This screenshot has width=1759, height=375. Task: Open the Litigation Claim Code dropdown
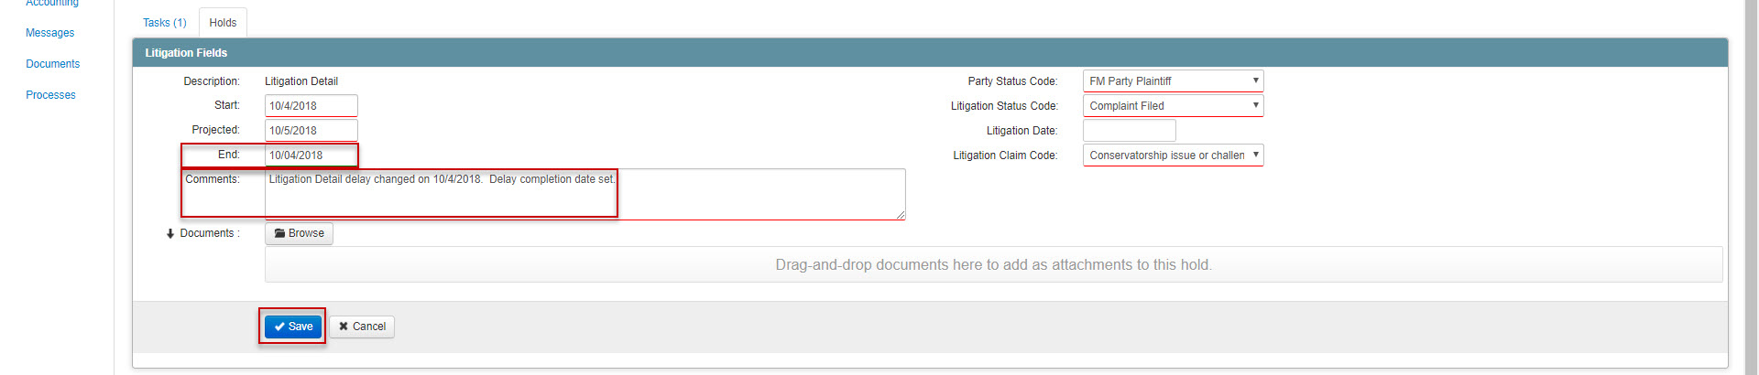pyautogui.click(x=1174, y=155)
